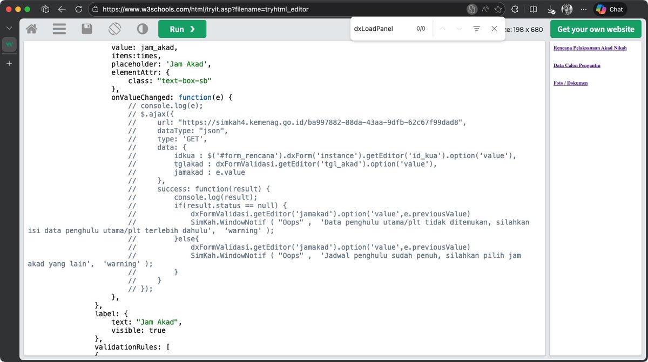Open the hamburger menu in editor toolbar

point(59,29)
